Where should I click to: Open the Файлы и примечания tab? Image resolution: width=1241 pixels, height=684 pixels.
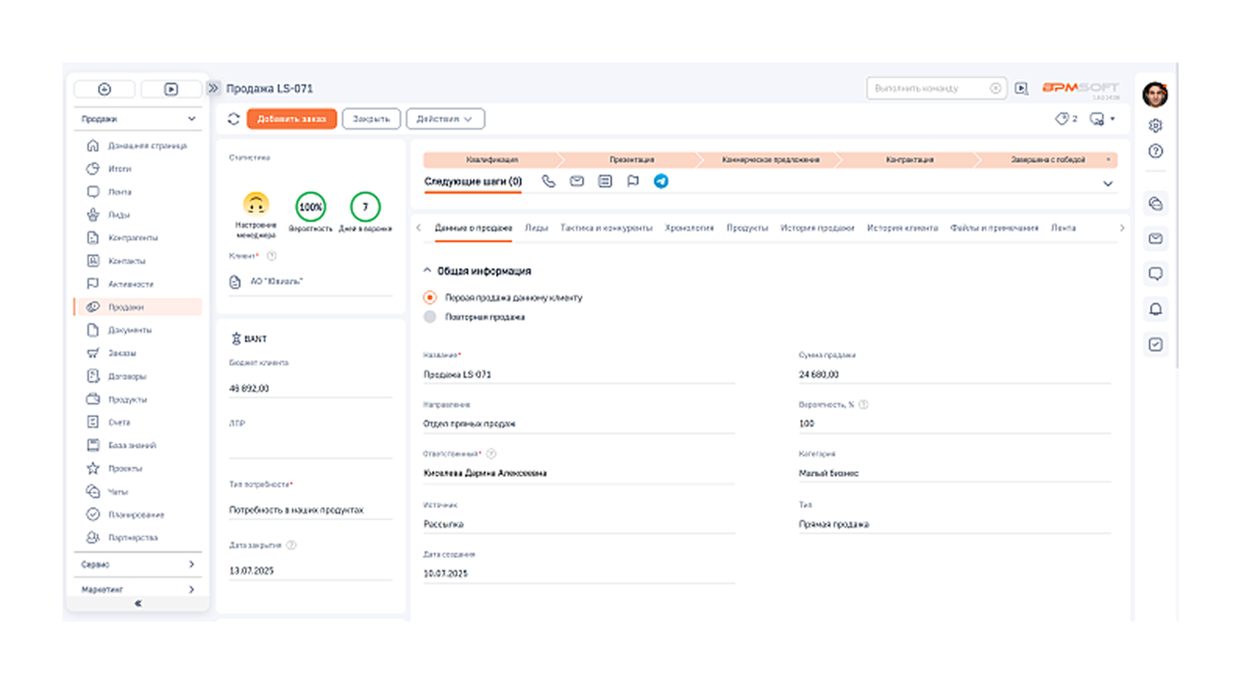click(994, 228)
